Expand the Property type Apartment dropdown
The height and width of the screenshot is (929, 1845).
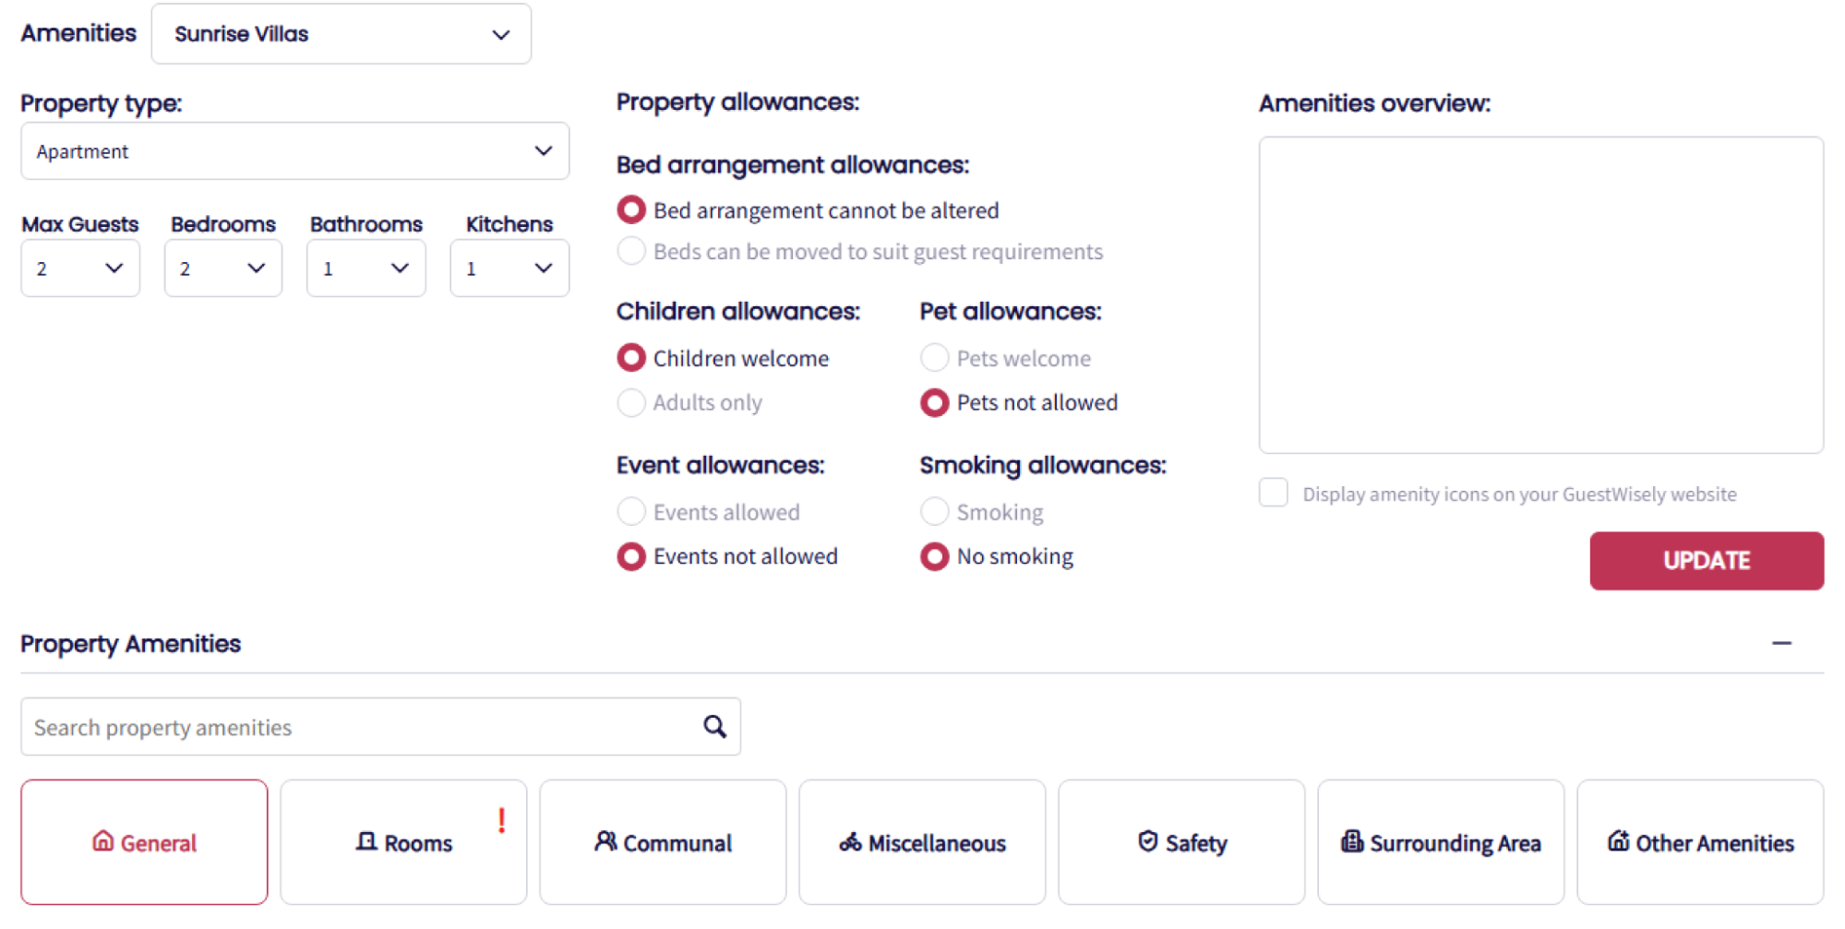(x=294, y=151)
